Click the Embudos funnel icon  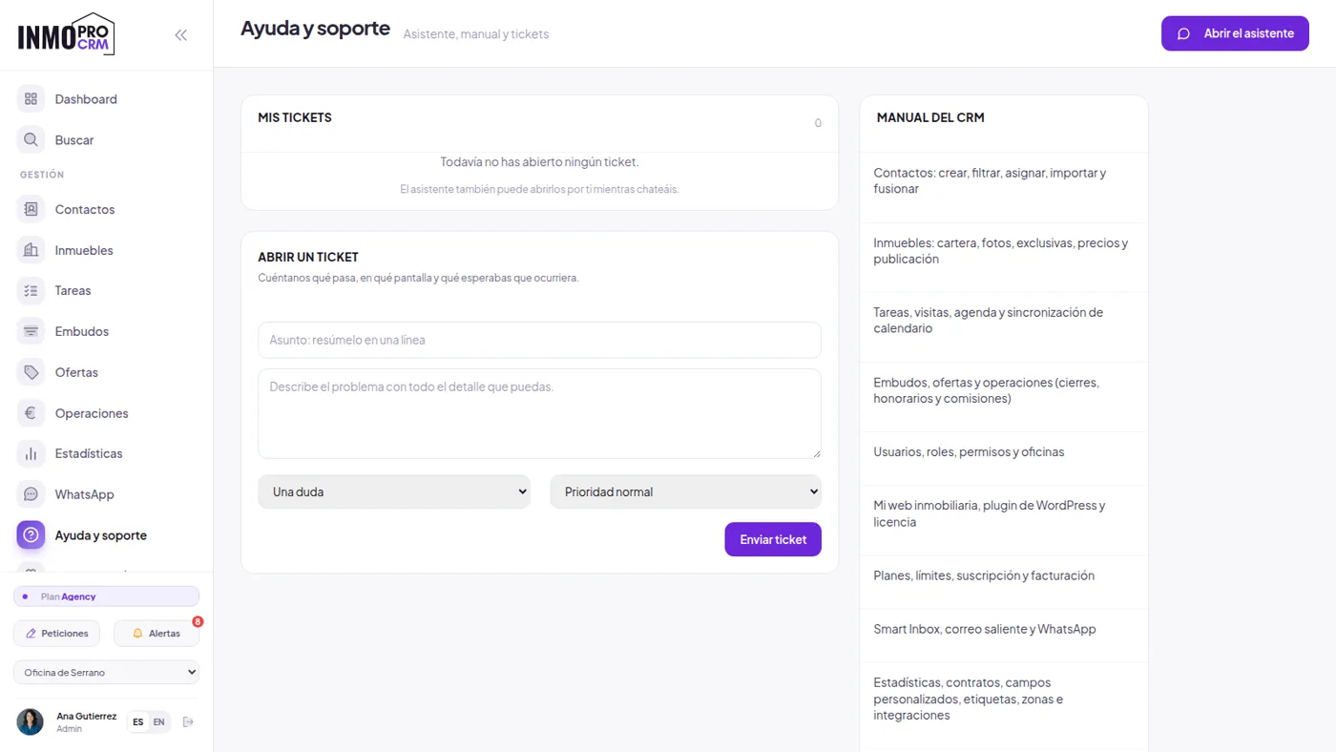coord(31,331)
